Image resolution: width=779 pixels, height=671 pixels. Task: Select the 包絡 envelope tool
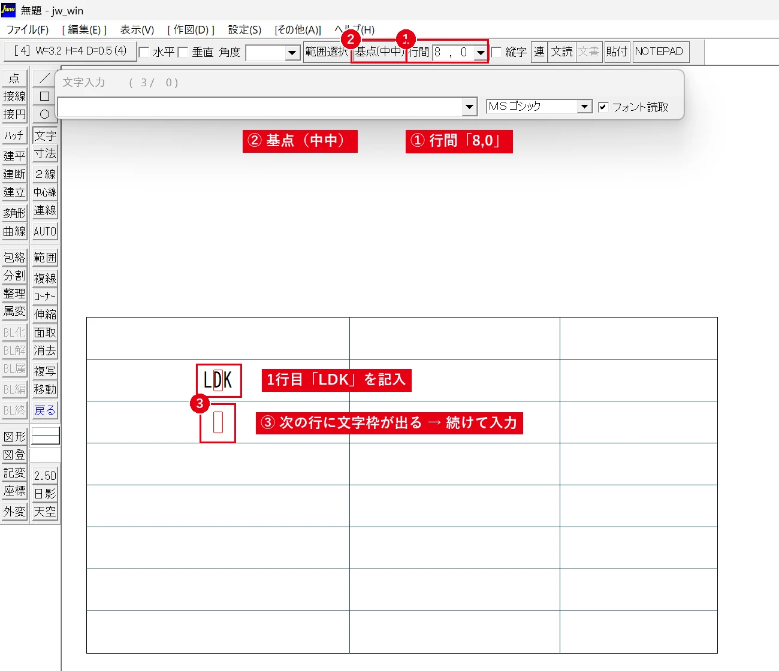pos(14,258)
